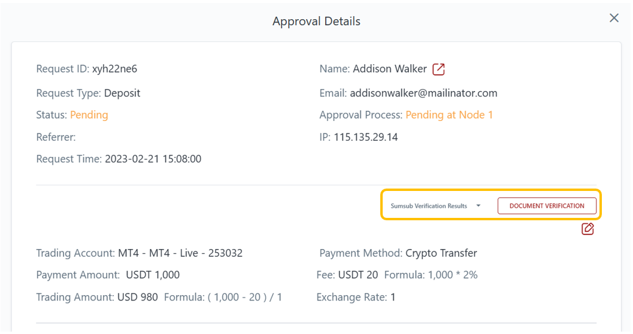Click the Referrer field label
Image resolution: width=633 pixels, height=334 pixels.
(x=56, y=137)
